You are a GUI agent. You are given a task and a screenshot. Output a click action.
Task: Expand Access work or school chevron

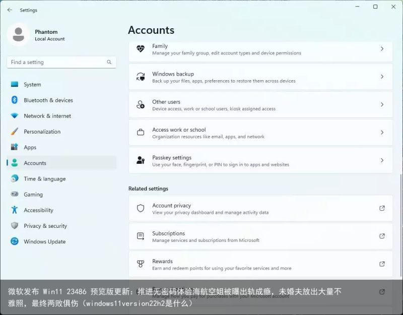[x=382, y=133]
